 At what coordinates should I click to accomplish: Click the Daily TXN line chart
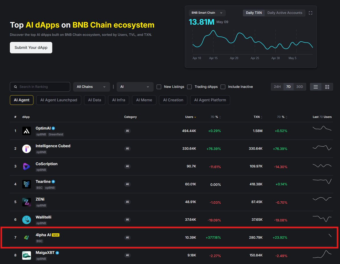click(x=253, y=40)
